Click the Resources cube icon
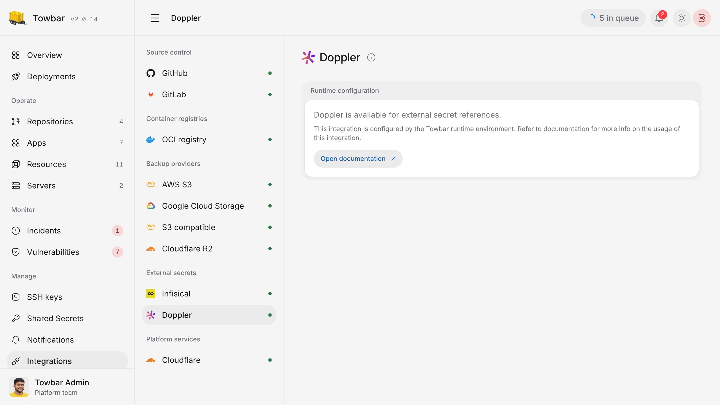This screenshot has width=720, height=405. tap(16, 164)
